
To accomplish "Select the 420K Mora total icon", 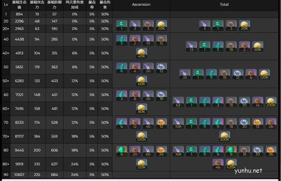I will click(x=231, y=164).
